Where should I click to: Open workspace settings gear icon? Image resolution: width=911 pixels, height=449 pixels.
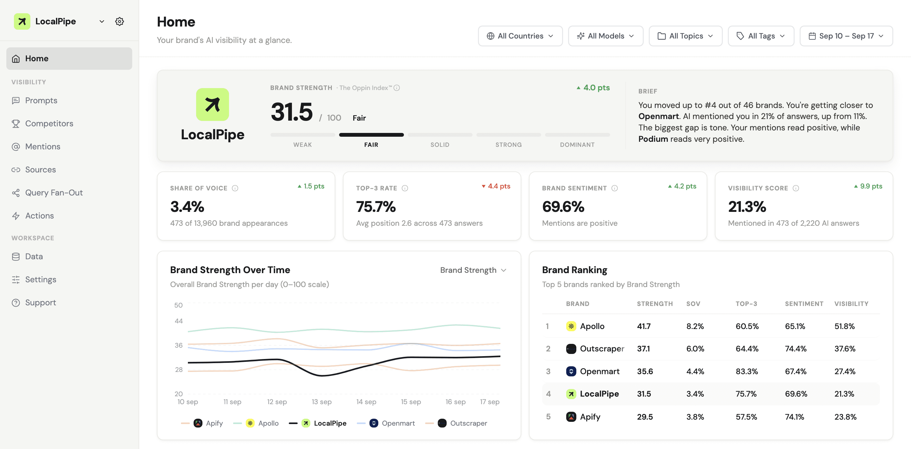coord(120,21)
